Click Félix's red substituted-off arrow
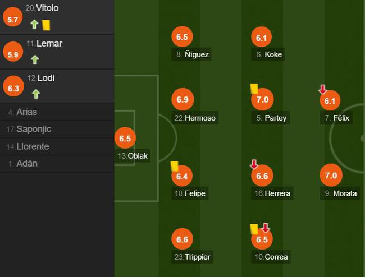The width and height of the screenshot is (365, 277). [x=323, y=89]
